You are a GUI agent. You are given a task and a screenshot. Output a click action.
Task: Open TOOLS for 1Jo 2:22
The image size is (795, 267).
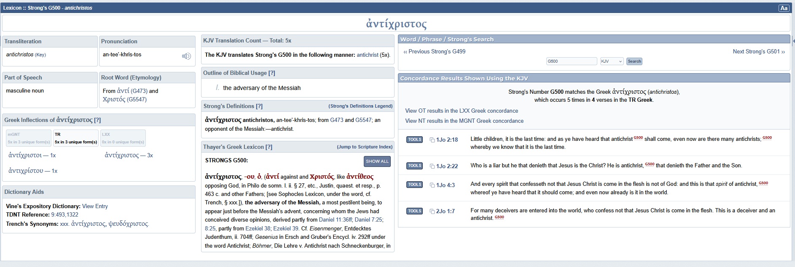[x=414, y=166]
